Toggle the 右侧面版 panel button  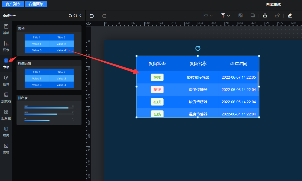[36, 4]
